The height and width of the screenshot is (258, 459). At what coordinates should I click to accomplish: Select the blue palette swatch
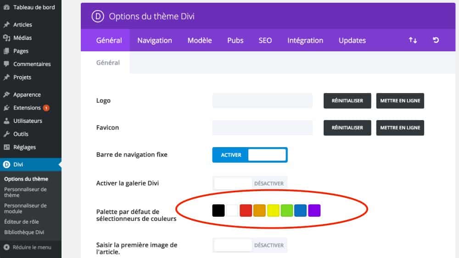300,211
